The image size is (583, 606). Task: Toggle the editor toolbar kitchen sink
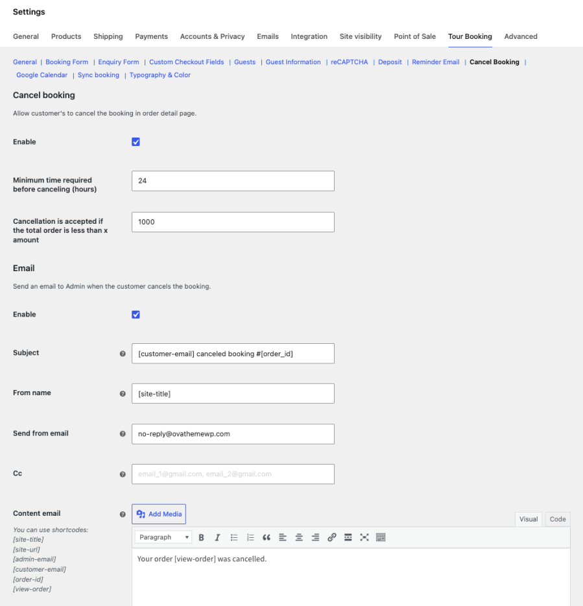(x=381, y=537)
